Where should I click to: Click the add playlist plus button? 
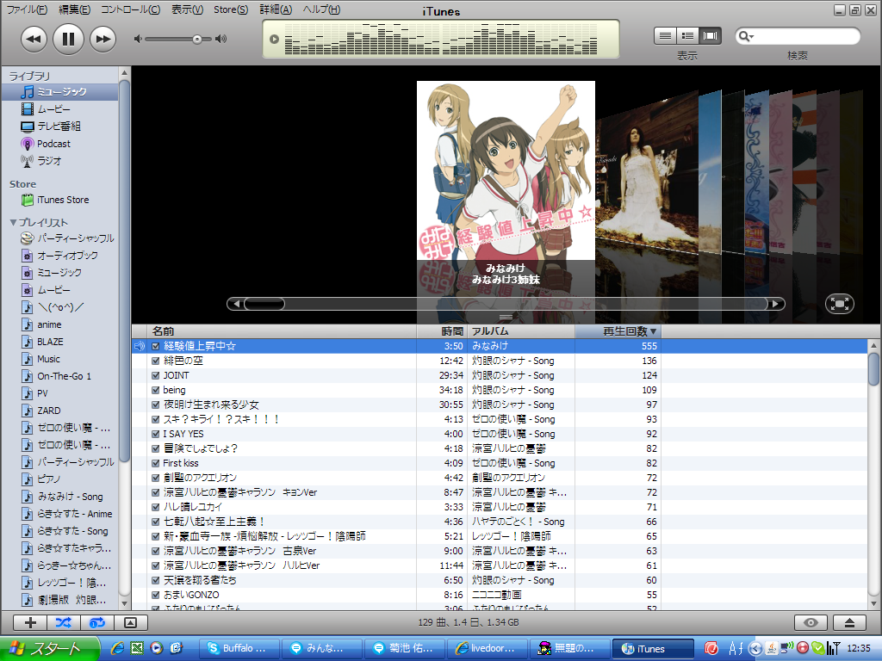click(x=30, y=623)
